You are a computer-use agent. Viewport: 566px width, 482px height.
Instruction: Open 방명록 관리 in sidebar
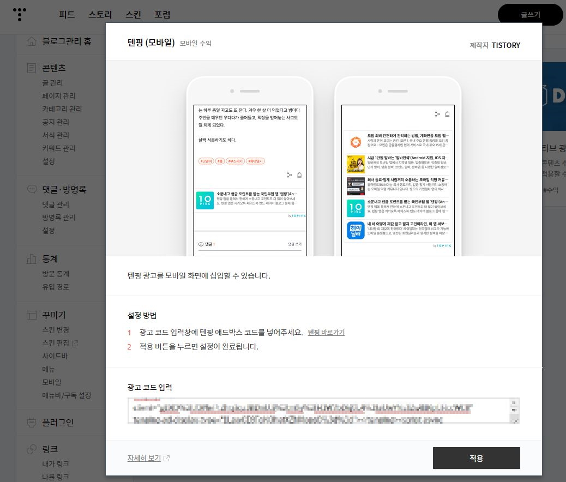[x=59, y=218]
